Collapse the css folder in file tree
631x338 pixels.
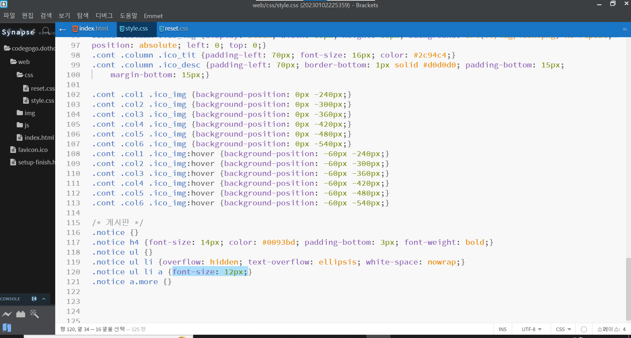(x=25, y=75)
